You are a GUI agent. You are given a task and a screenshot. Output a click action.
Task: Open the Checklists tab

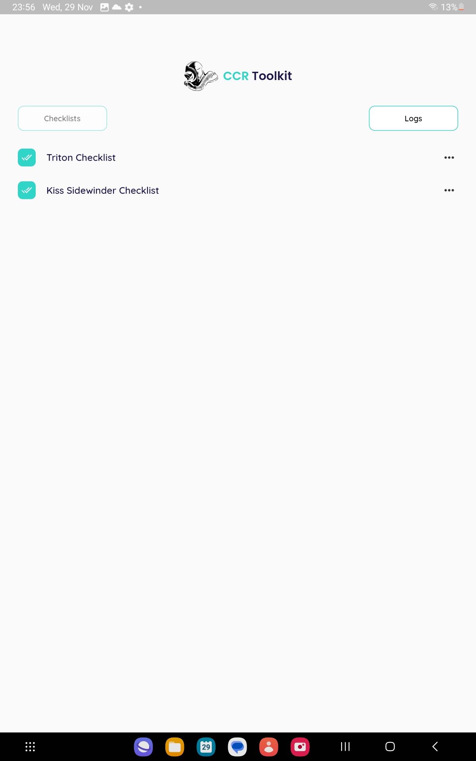point(62,118)
